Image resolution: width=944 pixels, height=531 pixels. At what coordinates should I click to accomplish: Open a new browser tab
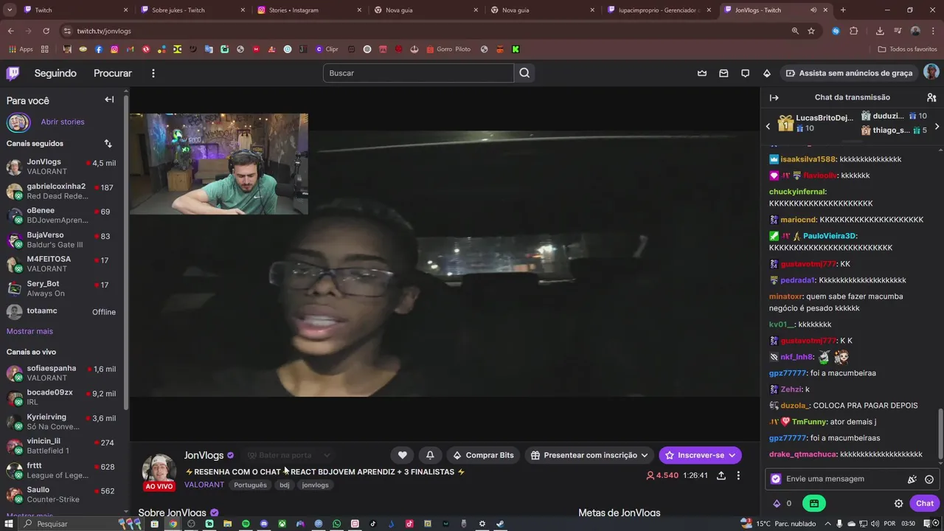point(843,10)
